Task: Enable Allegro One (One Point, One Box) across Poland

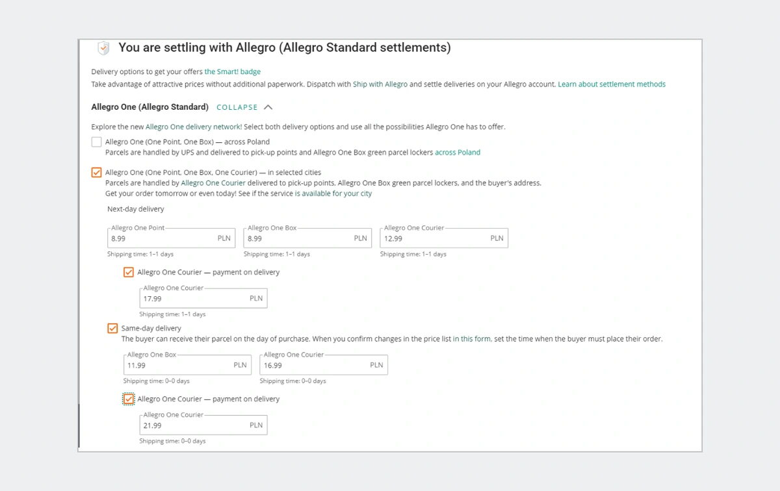Action: point(96,142)
